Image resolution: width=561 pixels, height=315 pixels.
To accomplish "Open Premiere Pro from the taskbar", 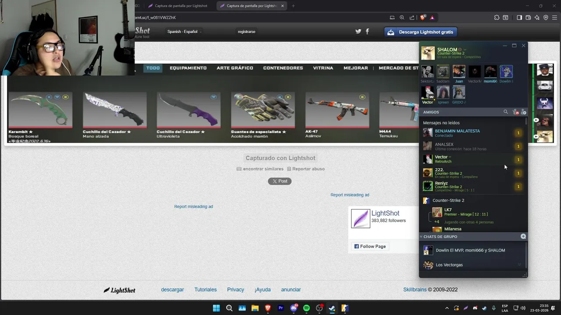I will [x=281, y=308].
